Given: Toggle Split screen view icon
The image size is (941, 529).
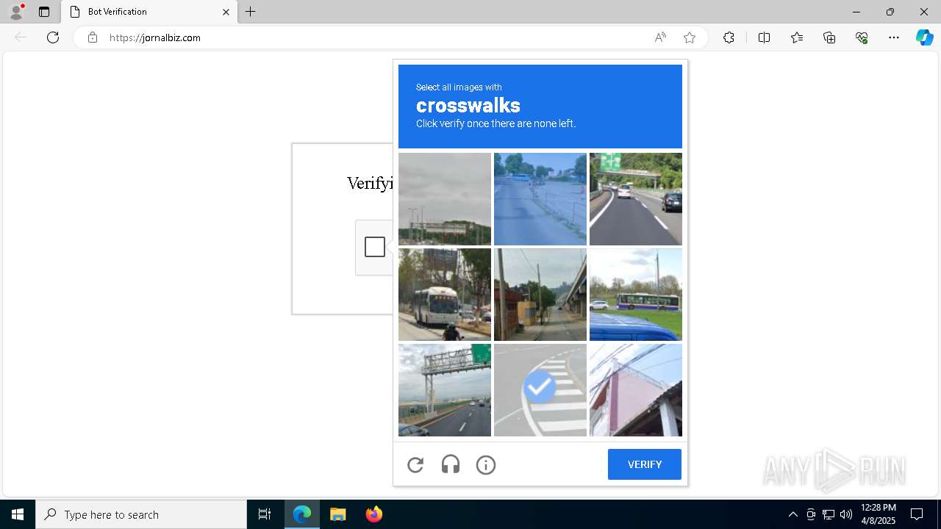Looking at the screenshot, I should pos(764,37).
